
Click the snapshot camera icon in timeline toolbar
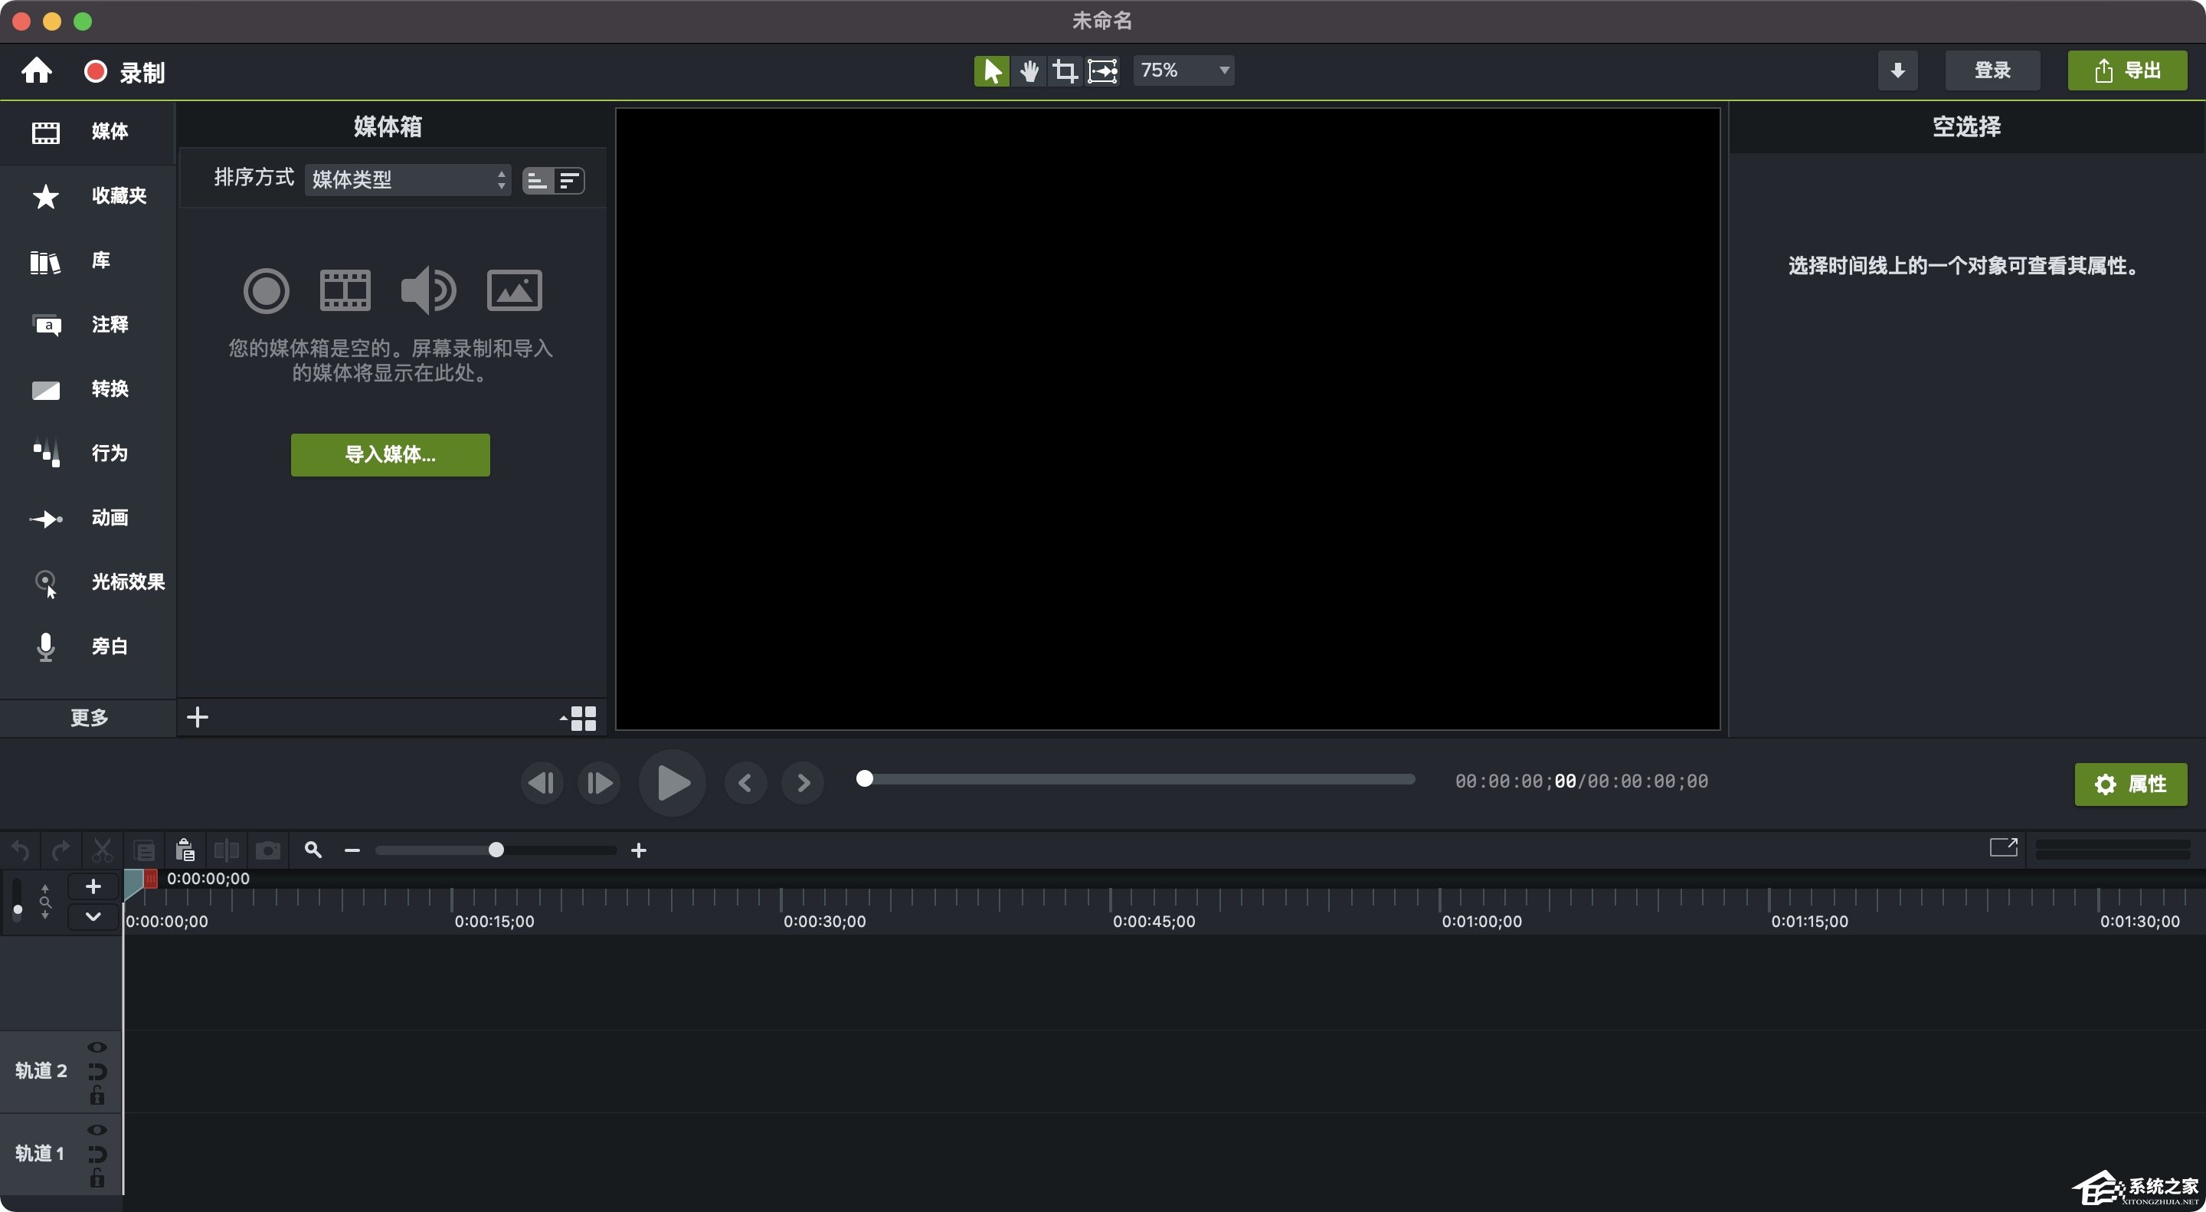click(x=268, y=850)
